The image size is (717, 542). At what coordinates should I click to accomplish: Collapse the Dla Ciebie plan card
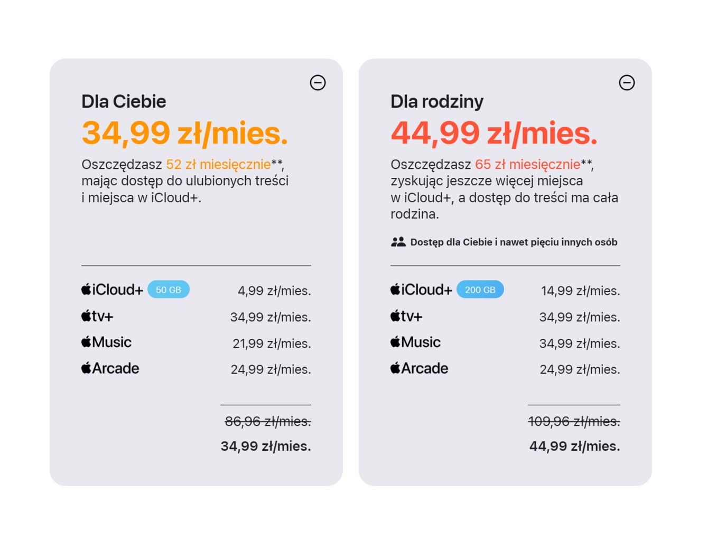coord(318,83)
